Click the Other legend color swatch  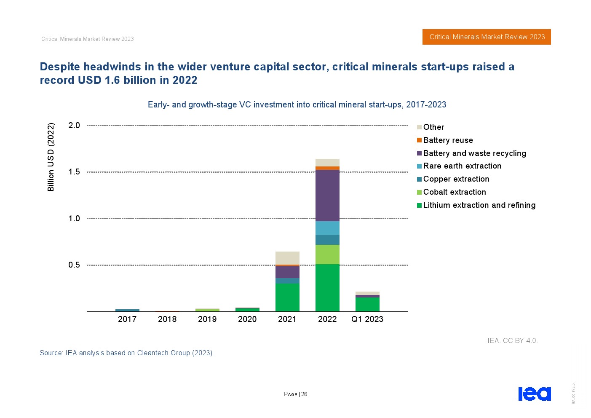click(x=419, y=127)
